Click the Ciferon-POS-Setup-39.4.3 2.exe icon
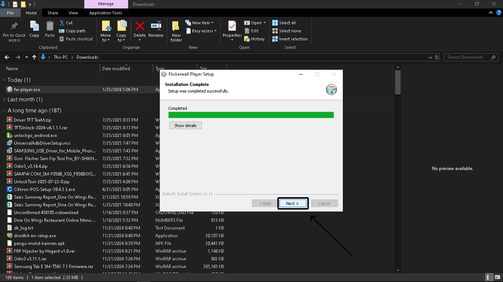Image resolution: width=503 pixels, height=282 pixels. 10,189
